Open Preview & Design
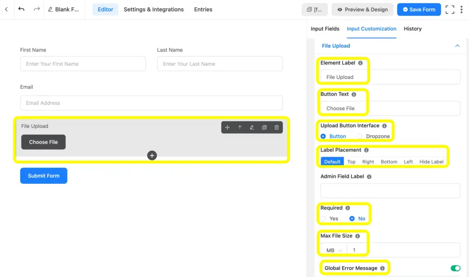 pos(362,9)
